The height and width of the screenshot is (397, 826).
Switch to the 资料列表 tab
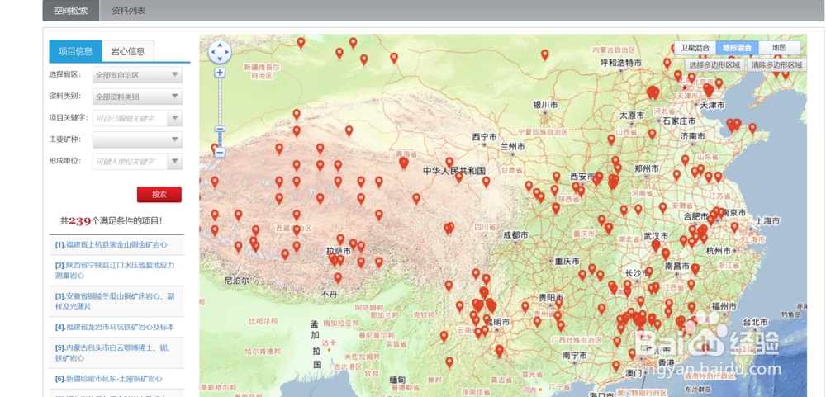[129, 10]
